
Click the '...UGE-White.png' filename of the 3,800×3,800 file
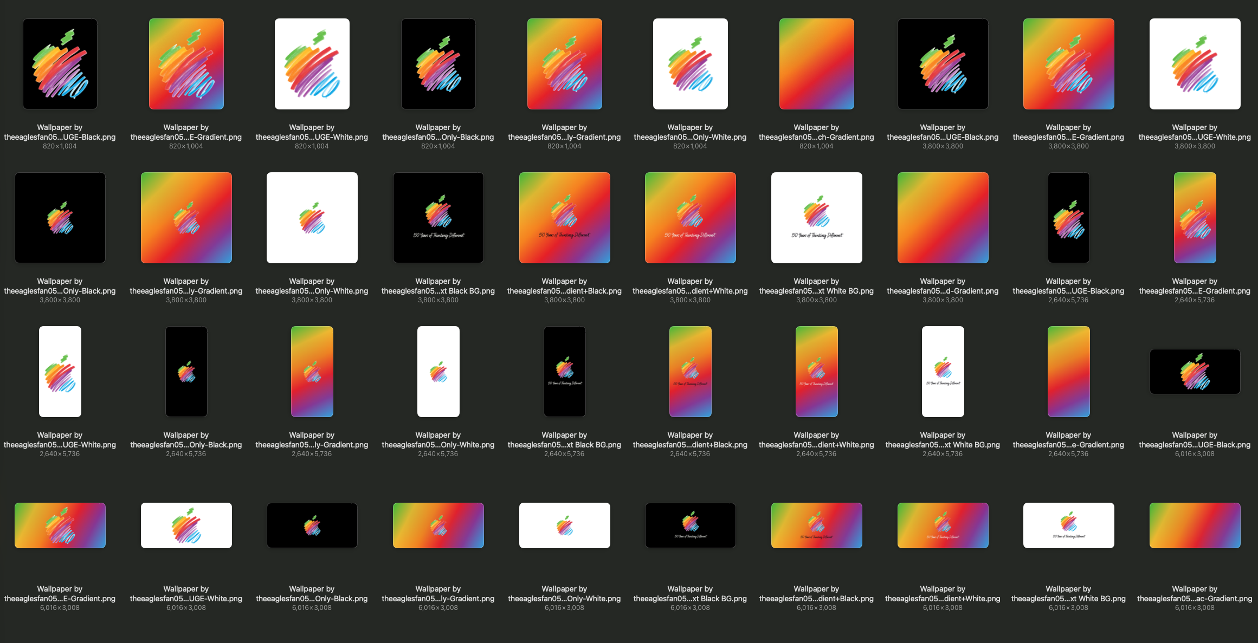pos(1195,137)
